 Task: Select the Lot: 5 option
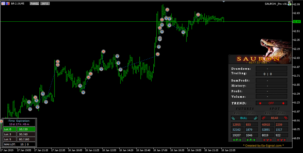pyautogui.click(x=10, y=139)
